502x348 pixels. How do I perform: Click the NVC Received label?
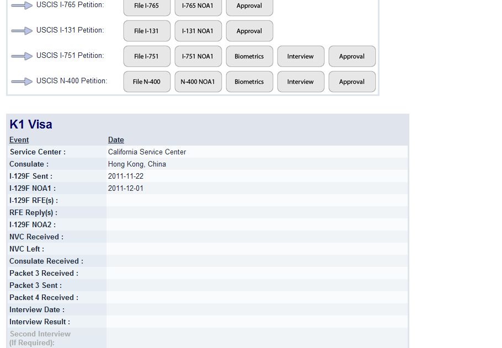point(36,237)
